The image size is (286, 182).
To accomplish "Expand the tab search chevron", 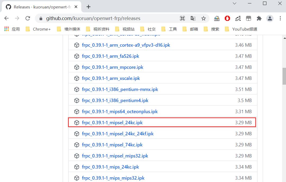I will click(234, 3).
